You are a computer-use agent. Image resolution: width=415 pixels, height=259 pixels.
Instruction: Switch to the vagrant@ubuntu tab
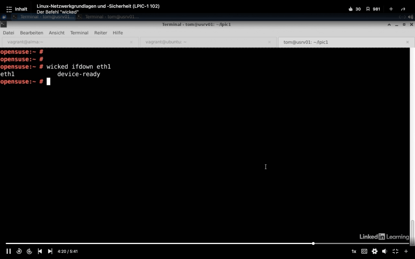166,42
